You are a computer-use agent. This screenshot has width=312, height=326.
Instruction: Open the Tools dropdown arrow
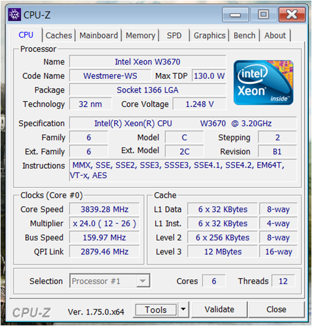click(183, 309)
